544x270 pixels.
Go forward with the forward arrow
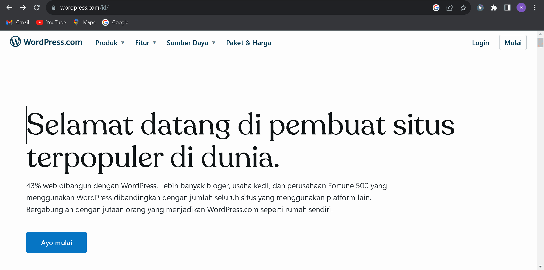pos(23,8)
